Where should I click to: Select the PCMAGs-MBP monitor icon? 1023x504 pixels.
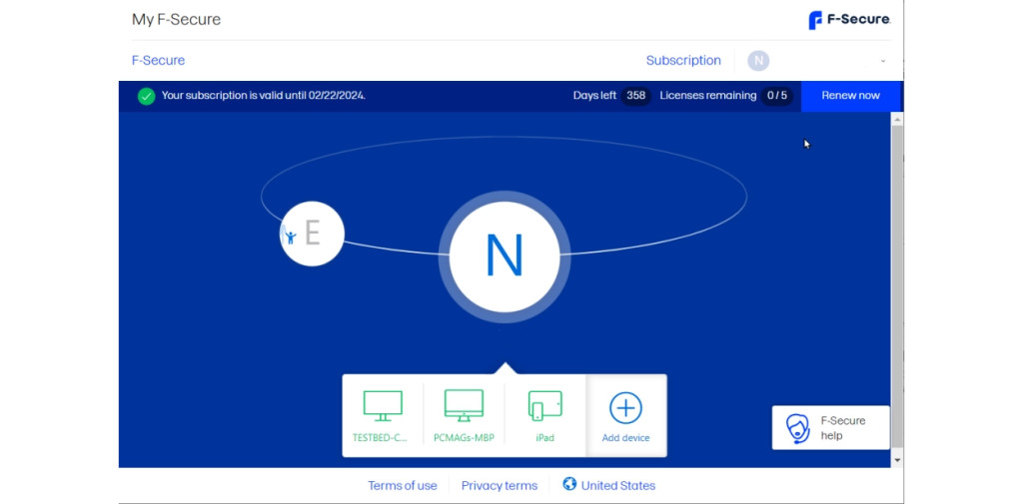(x=464, y=405)
